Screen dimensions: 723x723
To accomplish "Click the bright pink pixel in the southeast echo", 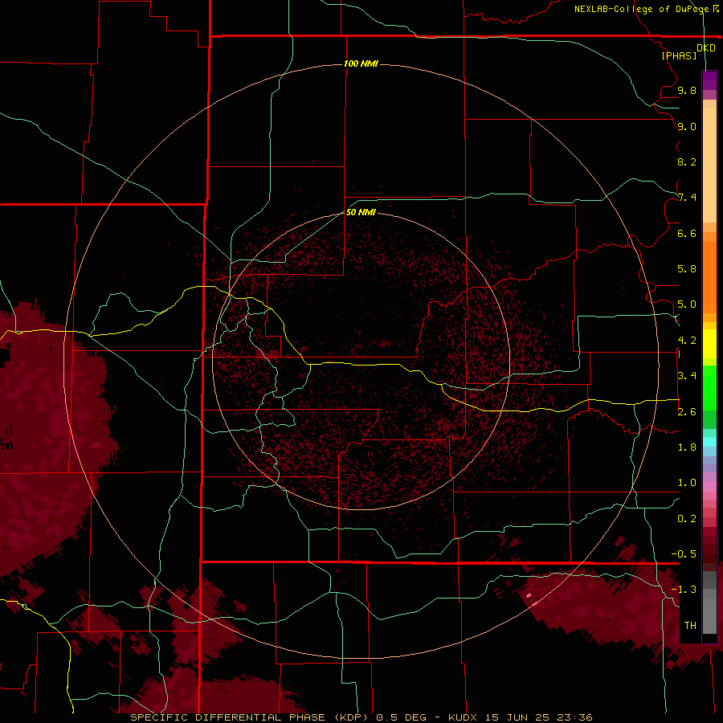I will pos(529,596).
